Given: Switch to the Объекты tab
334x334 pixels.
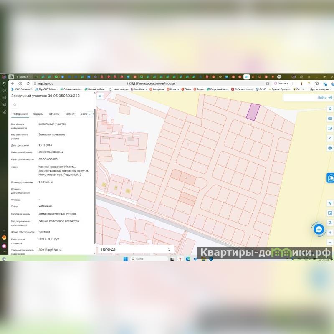Looking at the screenshot, I should pyautogui.click(x=54, y=114).
